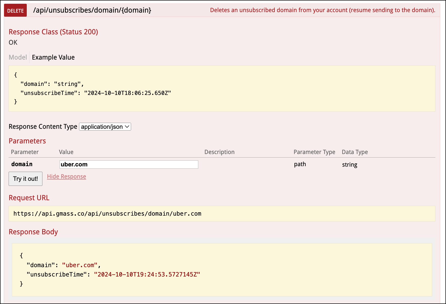Image resolution: width=446 pixels, height=304 pixels.
Task: Click the example "domain": "string" line
Action: [52, 84]
